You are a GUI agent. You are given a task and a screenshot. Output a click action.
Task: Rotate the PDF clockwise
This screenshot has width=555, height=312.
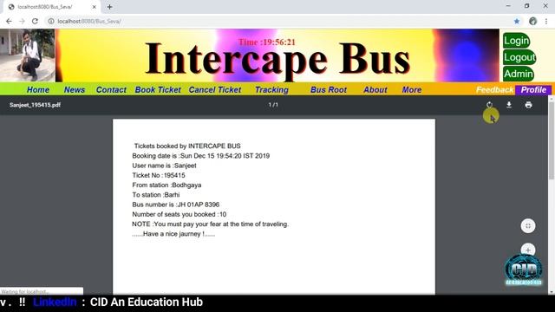[489, 105]
